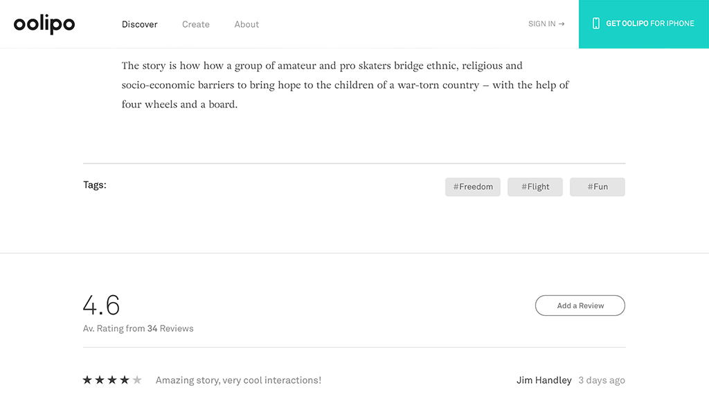Select the #Fun tag
Screen dimensions: 709x399
(598, 187)
